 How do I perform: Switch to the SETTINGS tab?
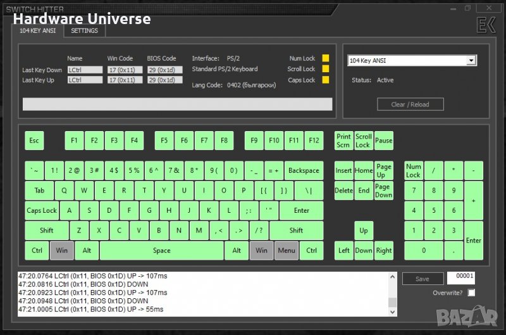(84, 30)
